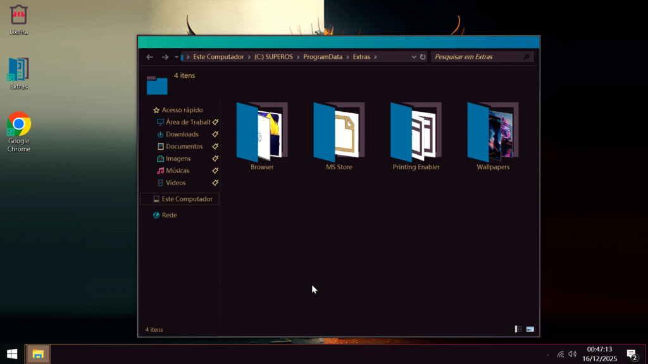Expand the chevron after ProgramData in path
648x364 pixels.
point(347,57)
